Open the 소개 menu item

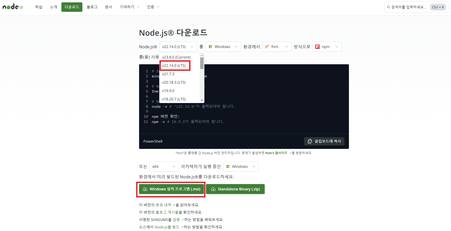[54, 7]
